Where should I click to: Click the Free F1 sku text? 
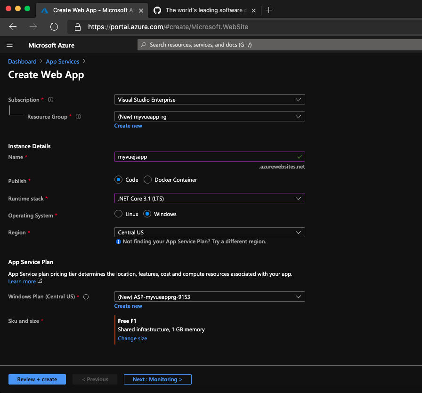(x=127, y=321)
